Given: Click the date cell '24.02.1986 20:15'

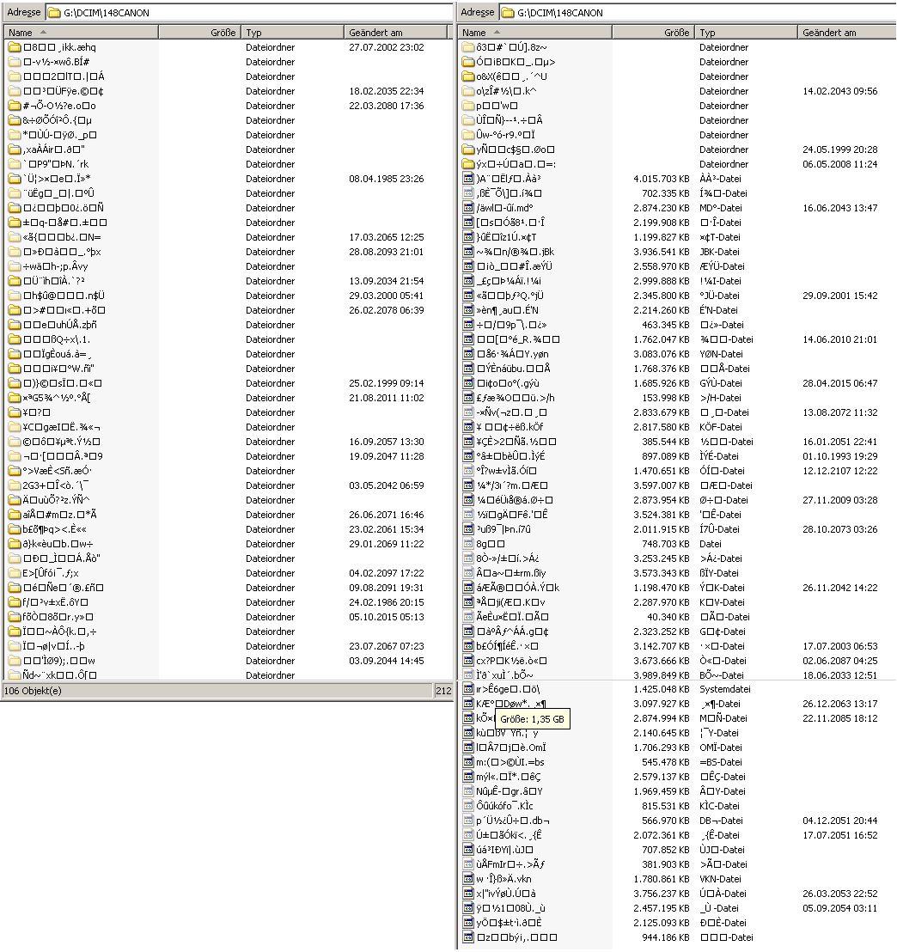Looking at the screenshot, I should pos(387,602).
